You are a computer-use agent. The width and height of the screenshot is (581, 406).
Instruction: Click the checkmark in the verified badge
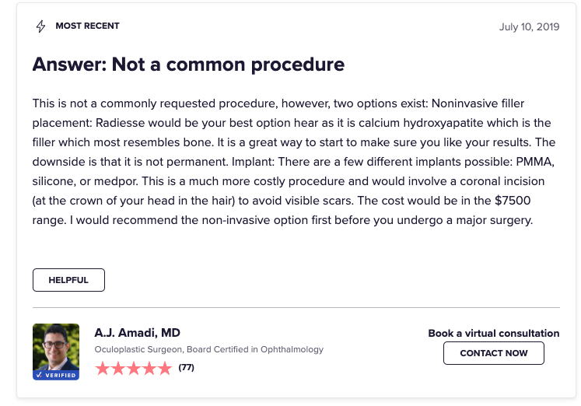(x=39, y=375)
